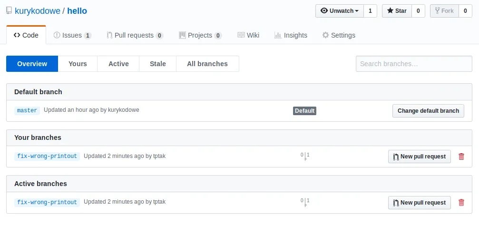Open the Issues tab
The height and width of the screenshot is (226, 479).
pyautogui.click(x=72, y=35)
